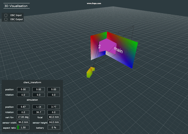
Task: Select simulation position field showing 3.77
Action: 54,107
